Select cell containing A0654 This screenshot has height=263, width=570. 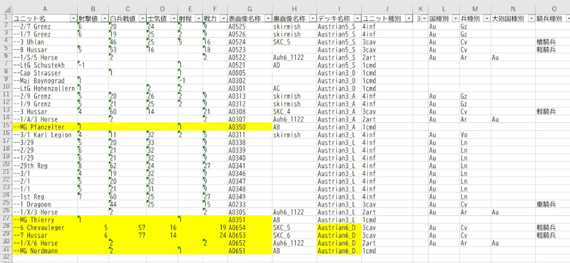(250, 228)
